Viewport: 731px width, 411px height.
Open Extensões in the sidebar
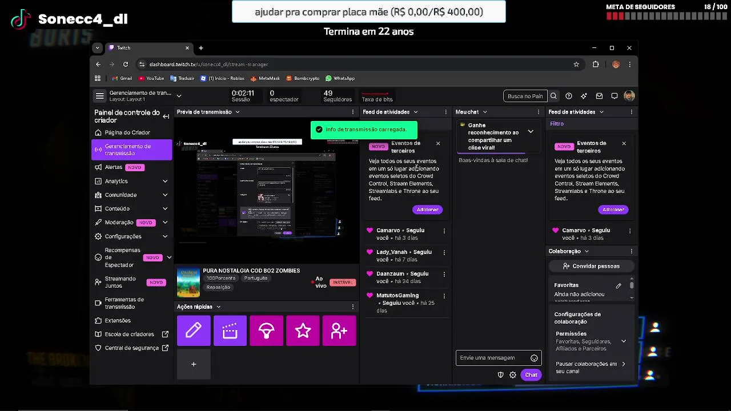click(x=118, y=320)
